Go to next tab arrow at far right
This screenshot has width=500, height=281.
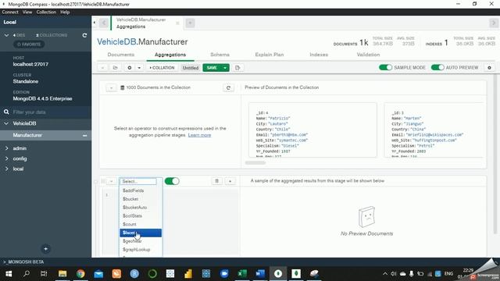(x=493, y=23)
